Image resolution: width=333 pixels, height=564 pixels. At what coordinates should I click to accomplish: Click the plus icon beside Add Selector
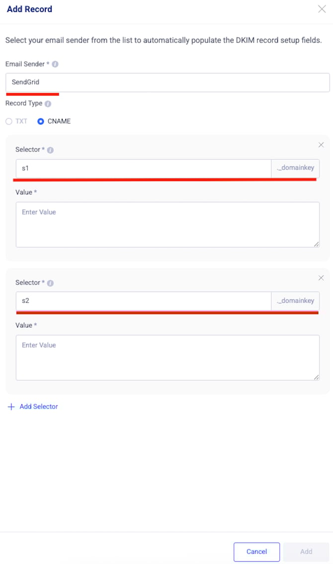click(x=11, y=406)
